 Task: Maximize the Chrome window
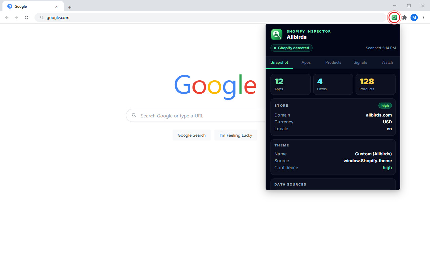[x=409, y=6]
